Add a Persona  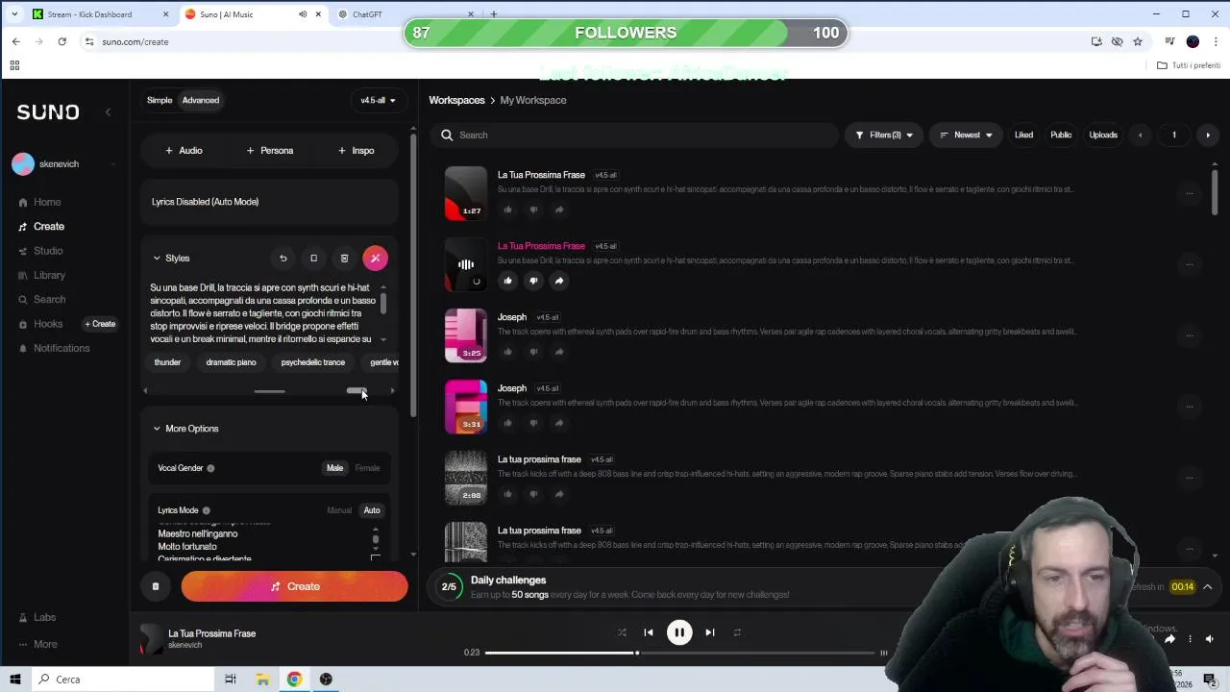point(270,151)
